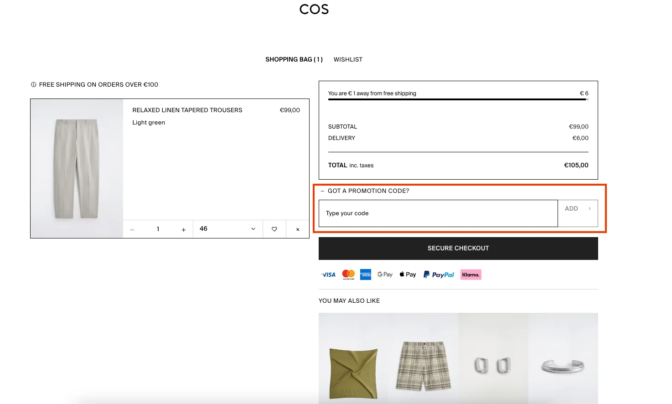Click the Light green colour label
672x404 pixels.
click(x=149, y=122)
